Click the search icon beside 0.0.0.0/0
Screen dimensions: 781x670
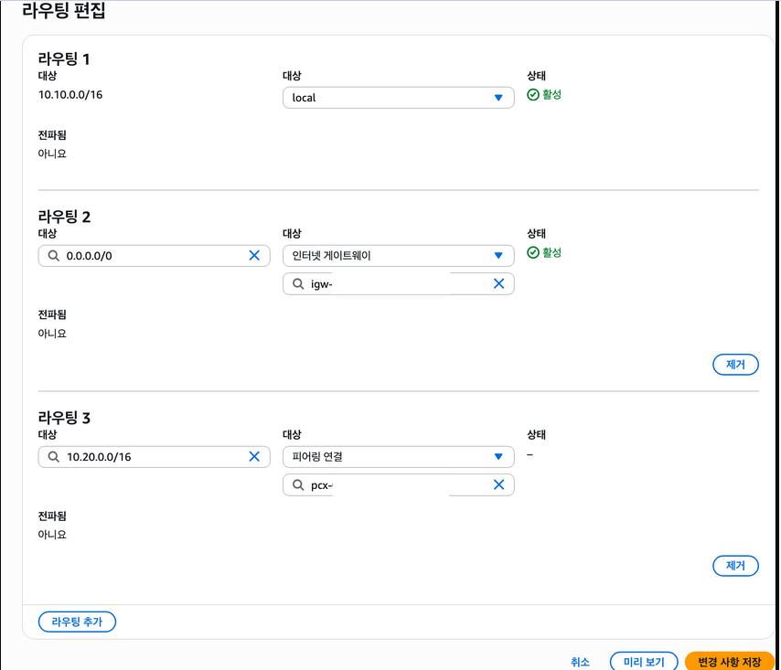[54, 256]
